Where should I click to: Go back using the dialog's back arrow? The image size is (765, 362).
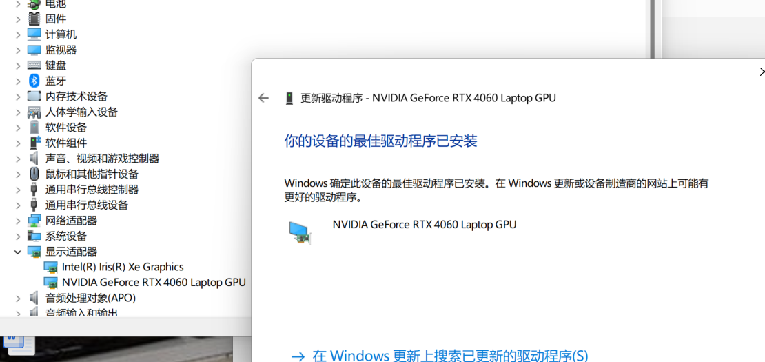click(x=264, y=98)
